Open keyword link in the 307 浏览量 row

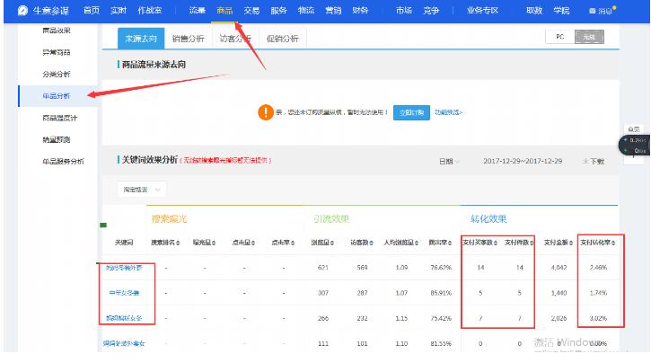tap(124, 293)
